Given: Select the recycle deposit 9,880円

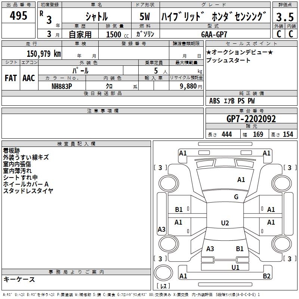Looking at the screenshot, I should (191, 86).
